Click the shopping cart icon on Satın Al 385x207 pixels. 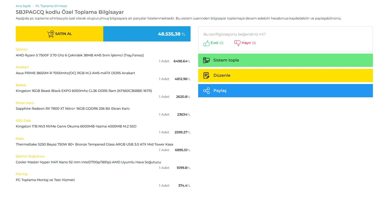coord(51,34)
